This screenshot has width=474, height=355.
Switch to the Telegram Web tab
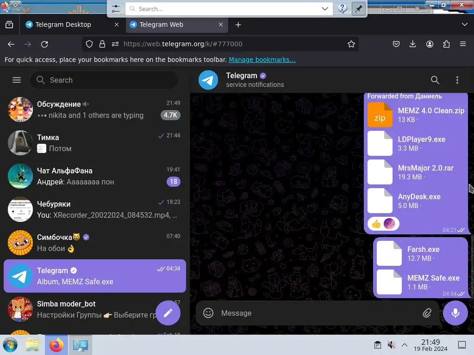point(176,24)
